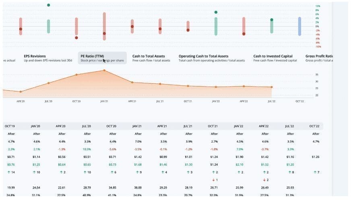Click the JAN'21 peak point on PE line
The height and width of the screenshot is (201, 351).
(x=104, y=70)
